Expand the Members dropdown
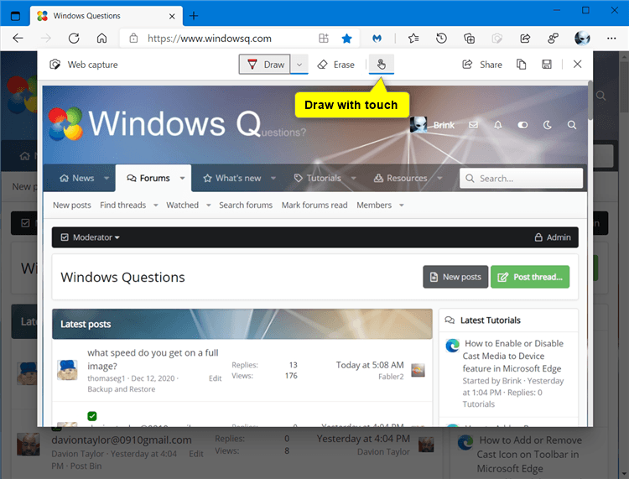This screenshot has width=629, height=479. 401,206
